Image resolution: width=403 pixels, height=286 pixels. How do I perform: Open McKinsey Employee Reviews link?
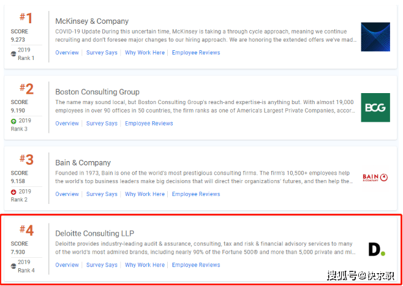[196, 53]
